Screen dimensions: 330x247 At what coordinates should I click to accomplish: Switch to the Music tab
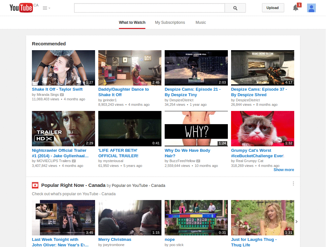pyautogui.click(x=200, y=23)
